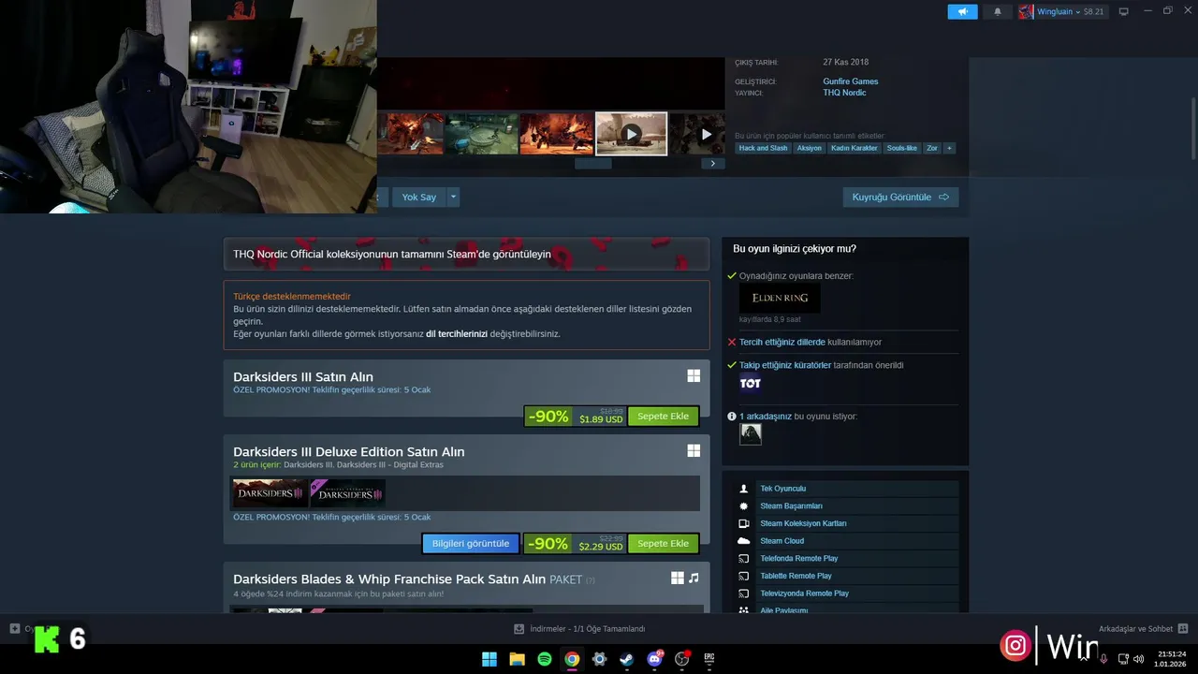The image size is (1198, 674).
Task: Play the highlighted video thumbnail
Action: point(631,134)
